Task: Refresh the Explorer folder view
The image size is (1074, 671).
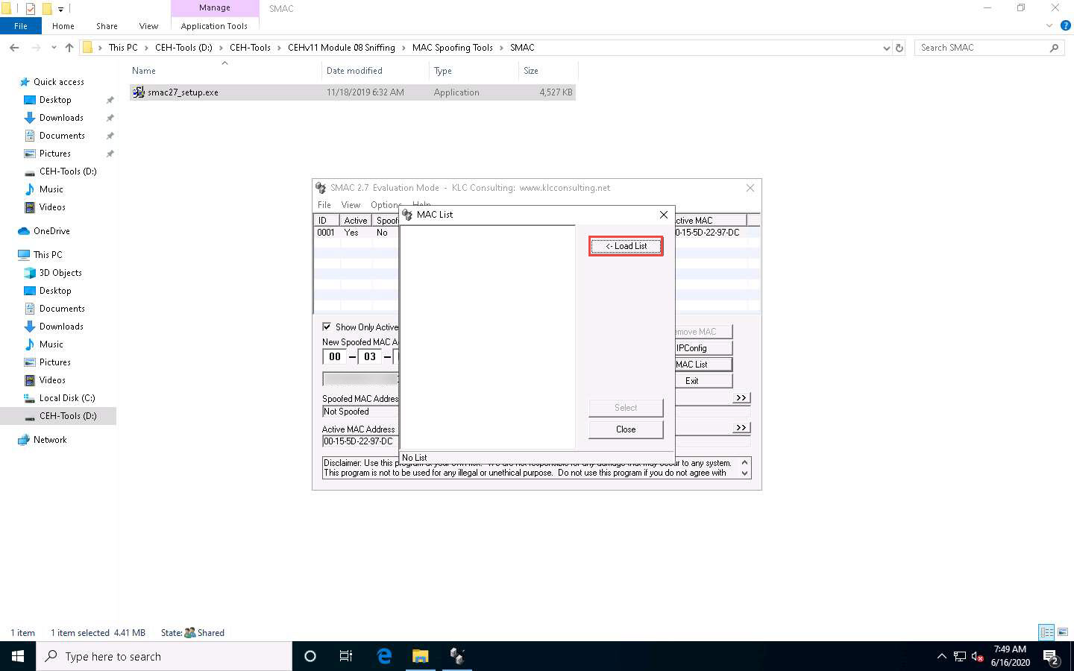Action: (x=899, y=48)
